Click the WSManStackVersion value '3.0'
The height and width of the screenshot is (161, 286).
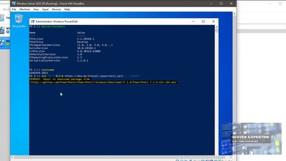click(x=80, y=55)
